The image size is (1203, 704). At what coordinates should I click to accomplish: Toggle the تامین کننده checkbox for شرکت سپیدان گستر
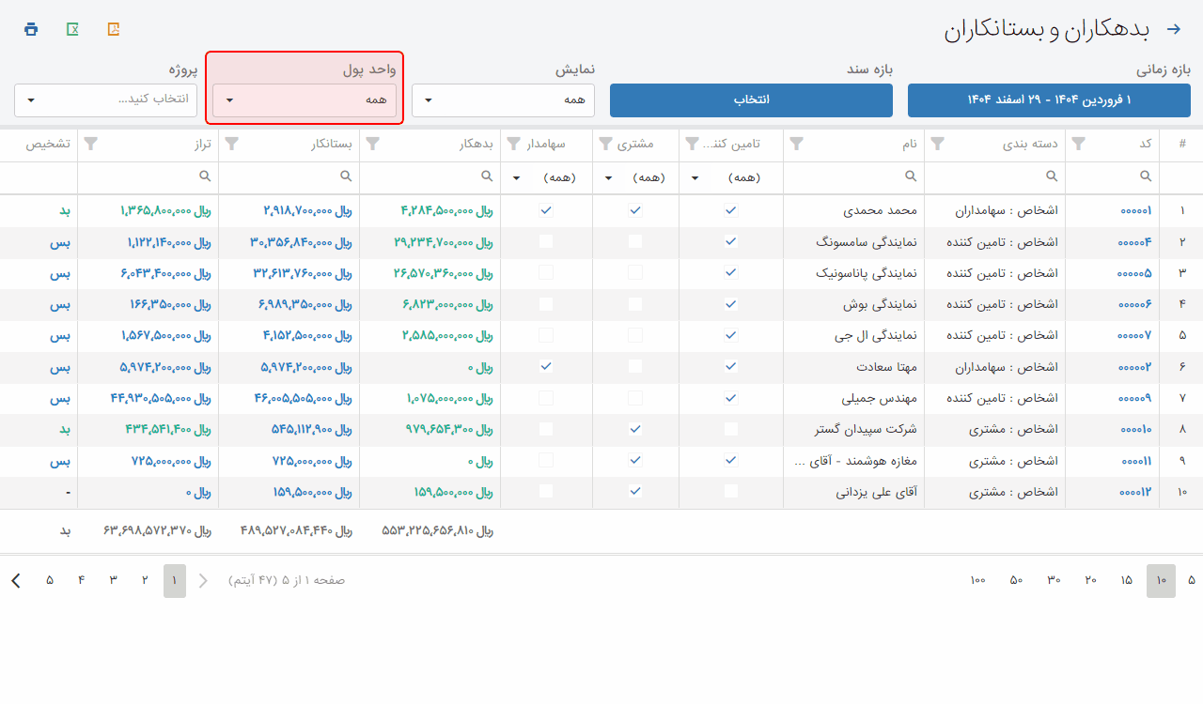pos(731,429)
